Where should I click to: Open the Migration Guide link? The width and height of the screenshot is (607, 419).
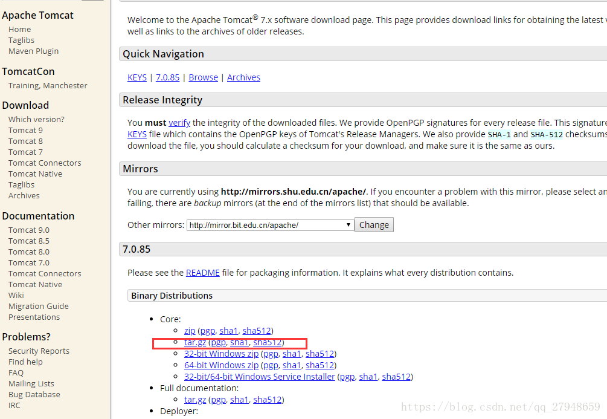pos(39,306)
